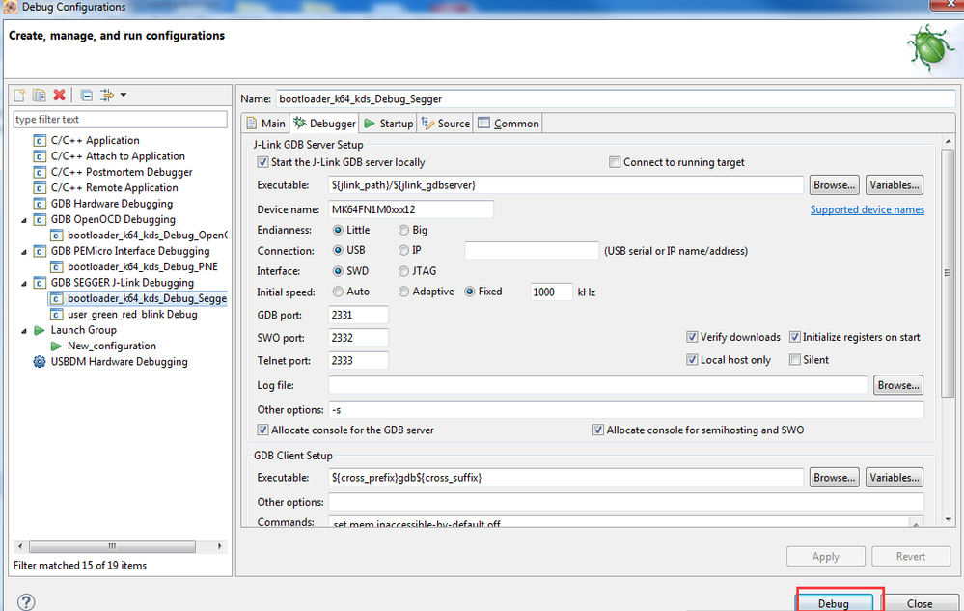This screenshot has width=964, height=611.
Task: Switch to the Source tab
Action: pos(446,124)
